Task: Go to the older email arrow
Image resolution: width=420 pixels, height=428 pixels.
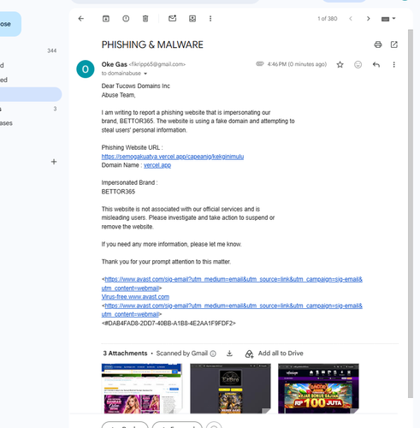Action: click(x=369, y=19)
